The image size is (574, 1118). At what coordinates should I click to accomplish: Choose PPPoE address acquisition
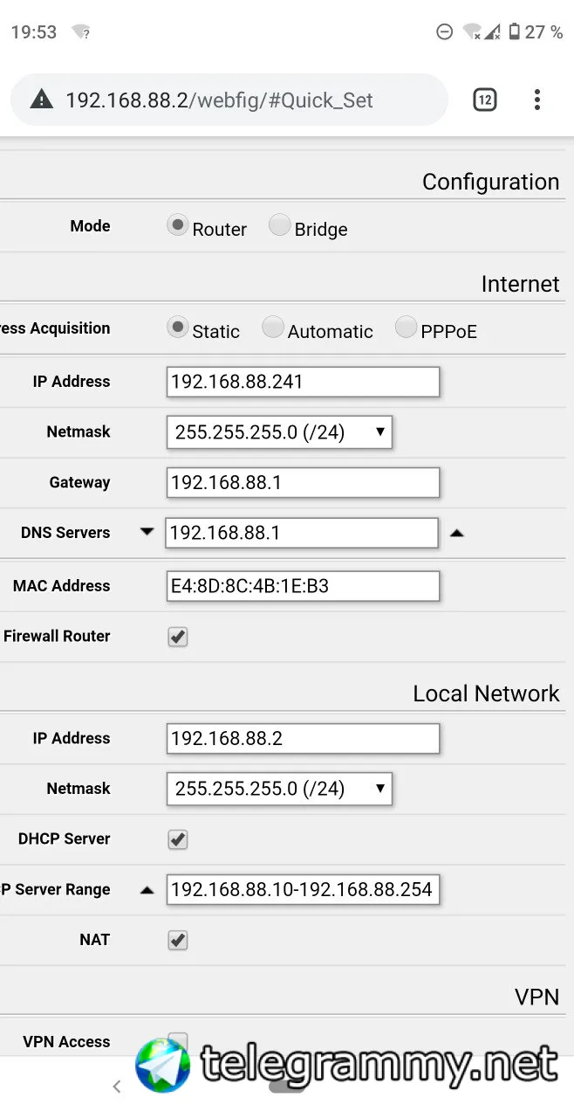coord(407,328)
